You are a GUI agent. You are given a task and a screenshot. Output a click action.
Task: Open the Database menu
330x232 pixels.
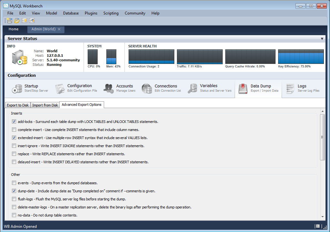(71, 13)
